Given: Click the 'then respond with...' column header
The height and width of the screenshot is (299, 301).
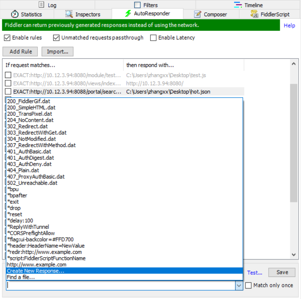Looking at the screenshot, I should click(184, 65).
